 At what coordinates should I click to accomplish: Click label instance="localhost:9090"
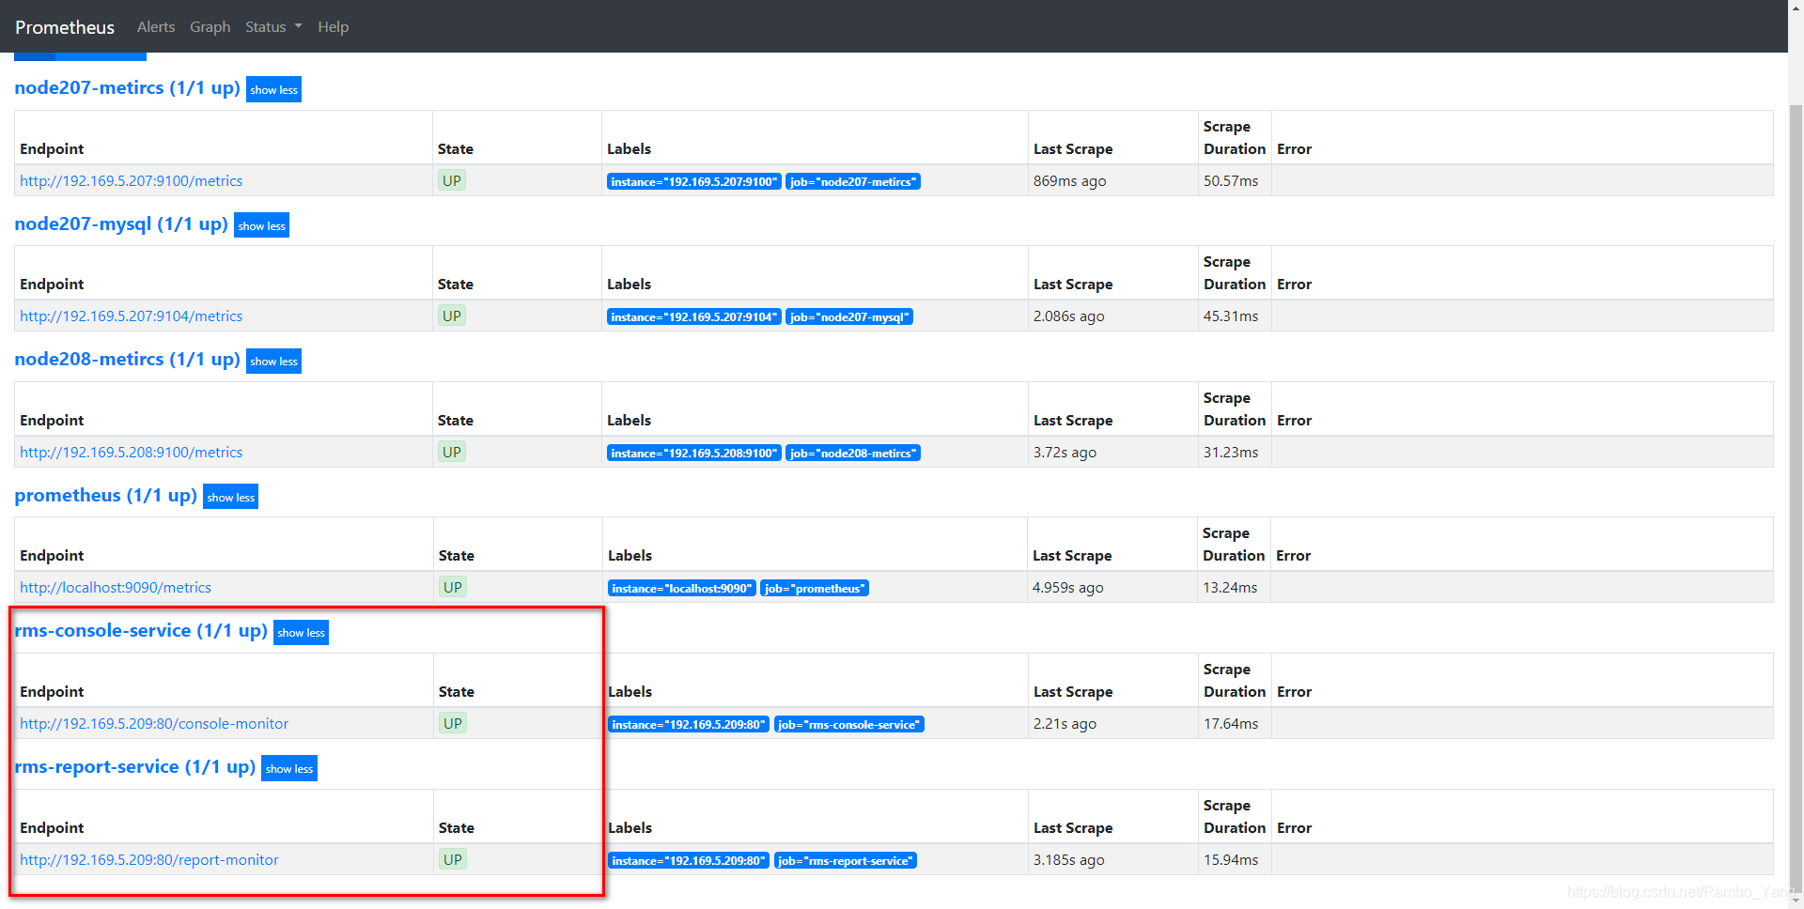pos(682,589)
